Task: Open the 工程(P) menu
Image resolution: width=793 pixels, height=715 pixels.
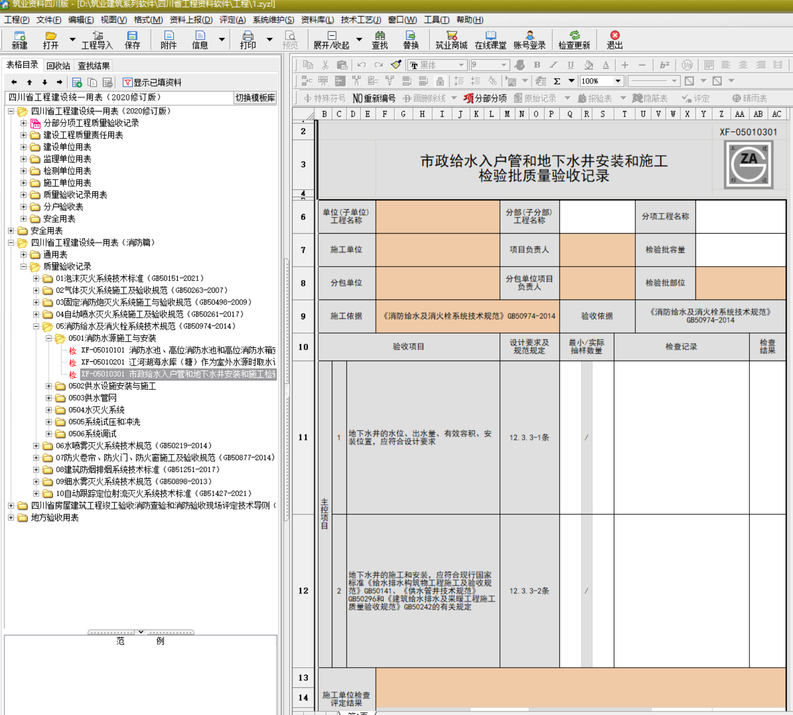Action: coord(17,20)
